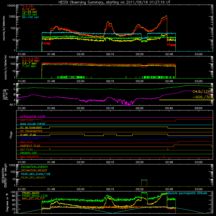The width and height of the screenshot is (216, 216).
Task: Click the 12-25 keV legend entry
Action: pyautogui.click(x=30, y=12)
